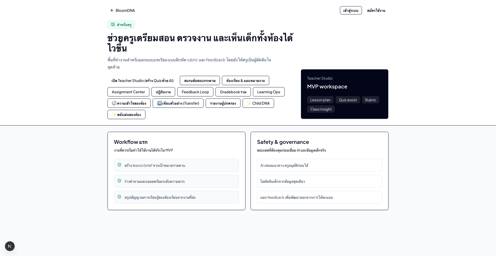Open Teacher Studio (สร้าง Quiz ด้วย AI)

[143, 80]
